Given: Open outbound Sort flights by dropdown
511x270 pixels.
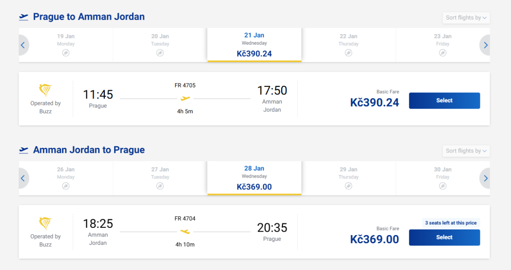Looking at the screenshot, I should click(x=466, y=17).
